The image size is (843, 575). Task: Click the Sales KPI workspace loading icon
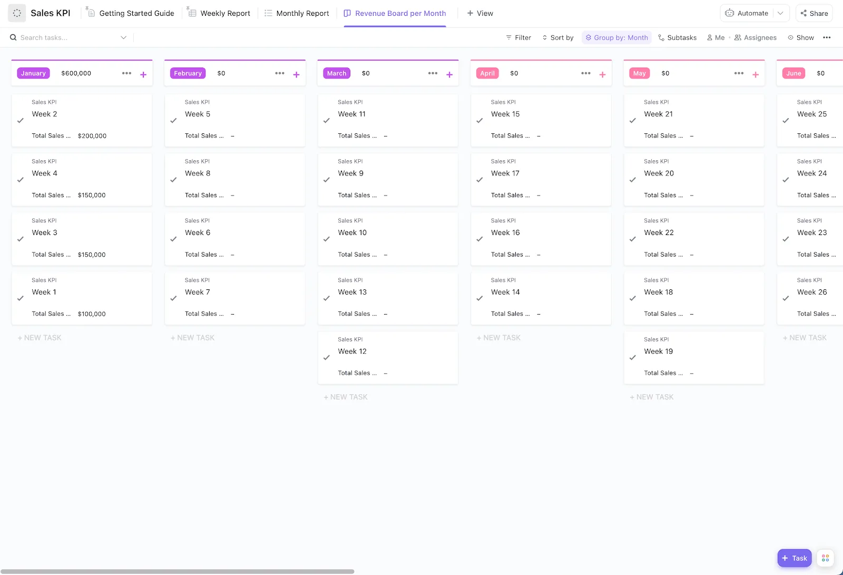point(17,13)
